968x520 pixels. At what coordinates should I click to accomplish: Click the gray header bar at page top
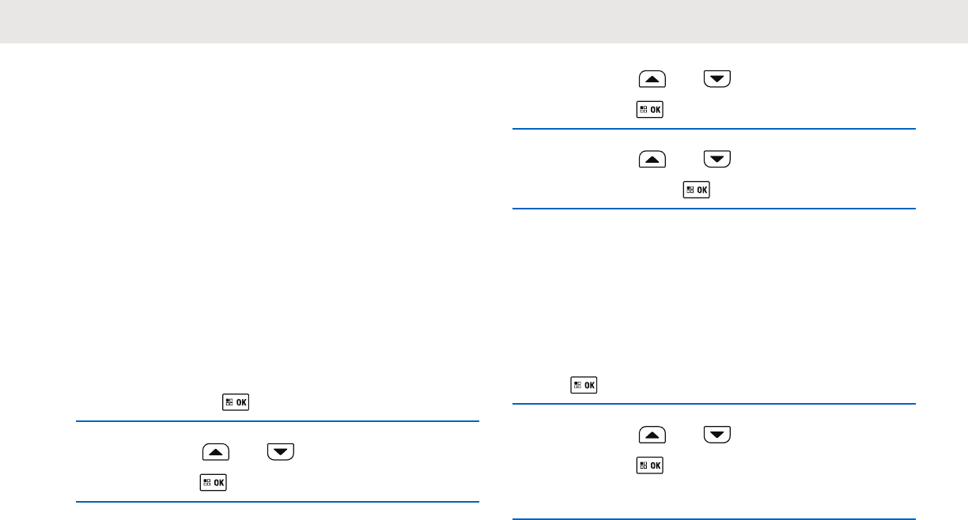pyautogui.click(x=484, y=21)
